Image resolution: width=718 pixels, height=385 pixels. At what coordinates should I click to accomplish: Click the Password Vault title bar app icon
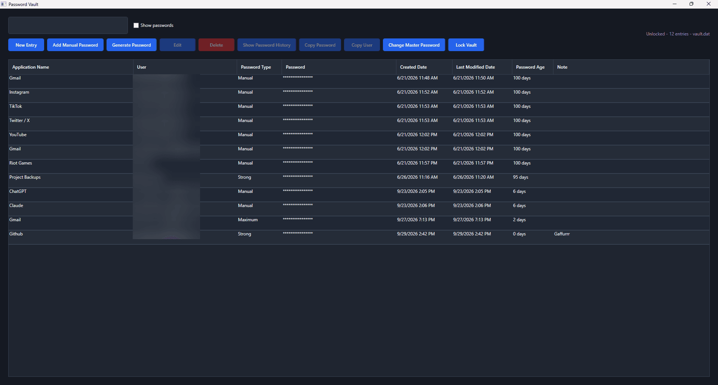point(4,4)
